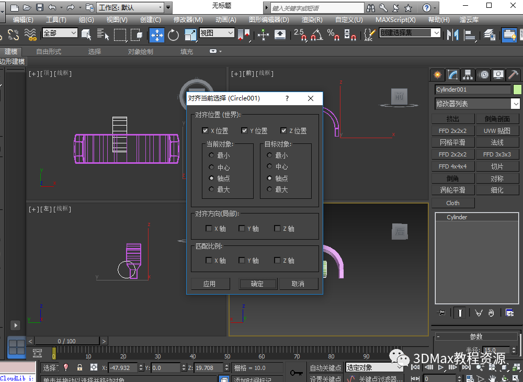523x382 pixels.
Task: Click the Rotate tool icon
Action: [174, 35]
